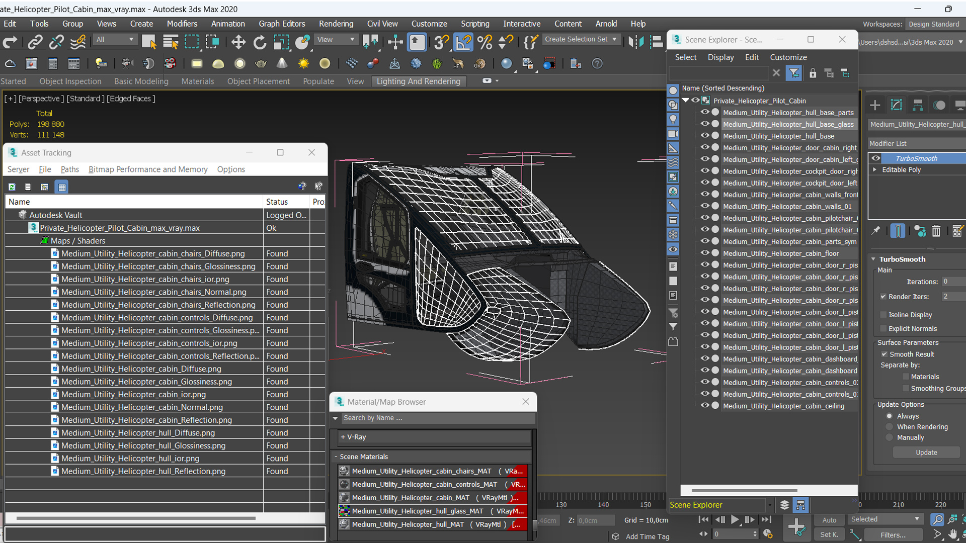This screenshot has width=966, height=543.
Task: Click the lock icon in Scene Explorer
Action: 813,73
